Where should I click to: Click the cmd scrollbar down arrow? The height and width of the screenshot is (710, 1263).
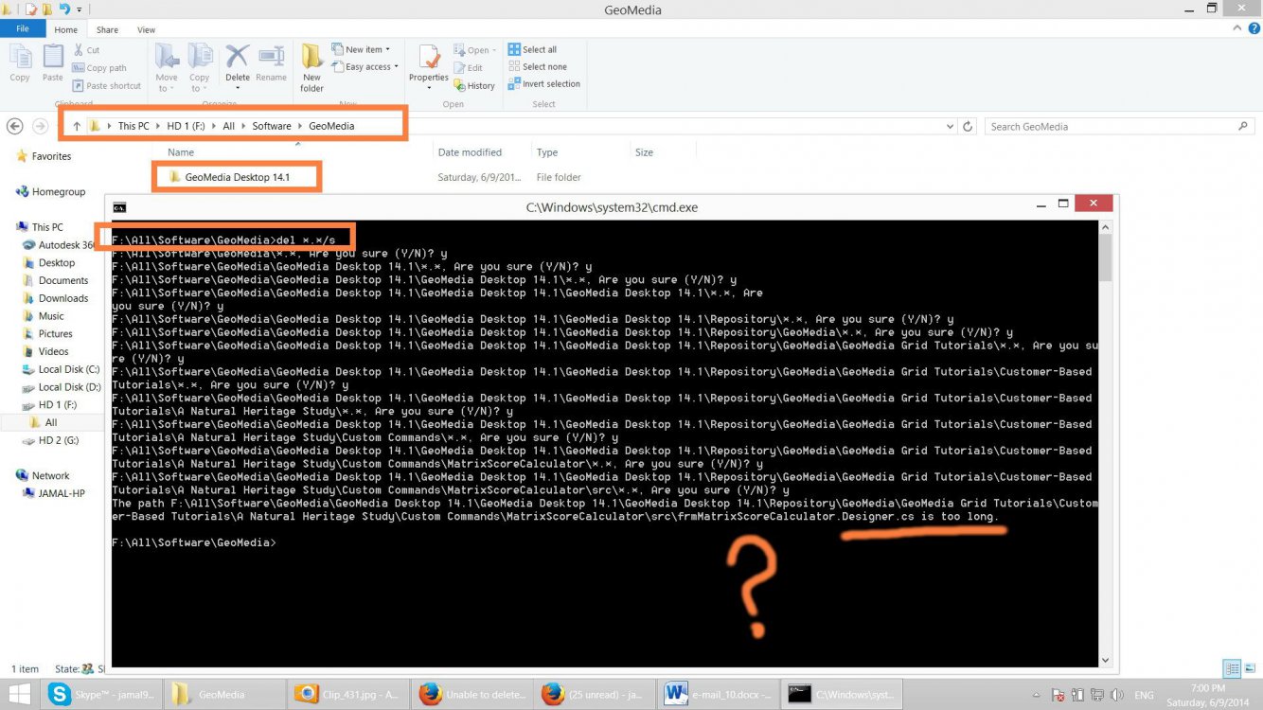click(x=1105, y=660)
